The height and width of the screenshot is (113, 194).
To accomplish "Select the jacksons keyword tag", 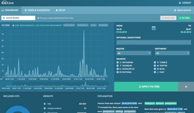I will (x=160, y=103).
